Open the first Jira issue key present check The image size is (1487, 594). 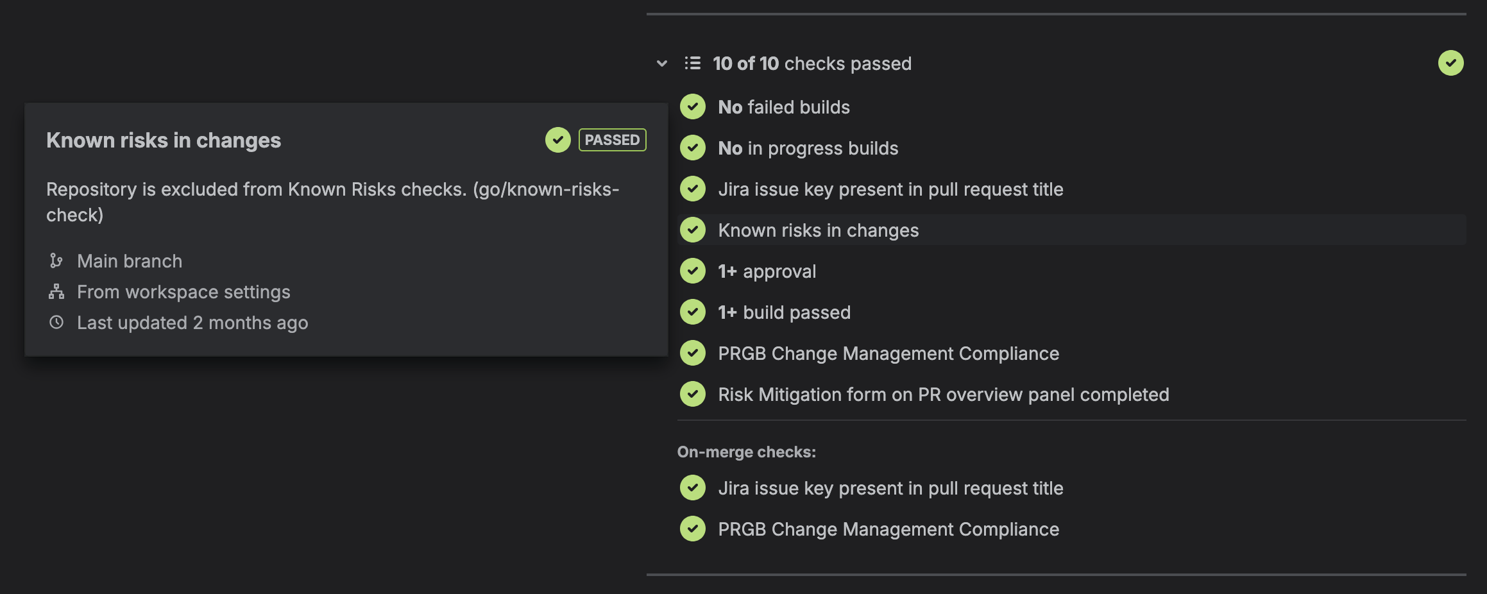click(890, 189)
